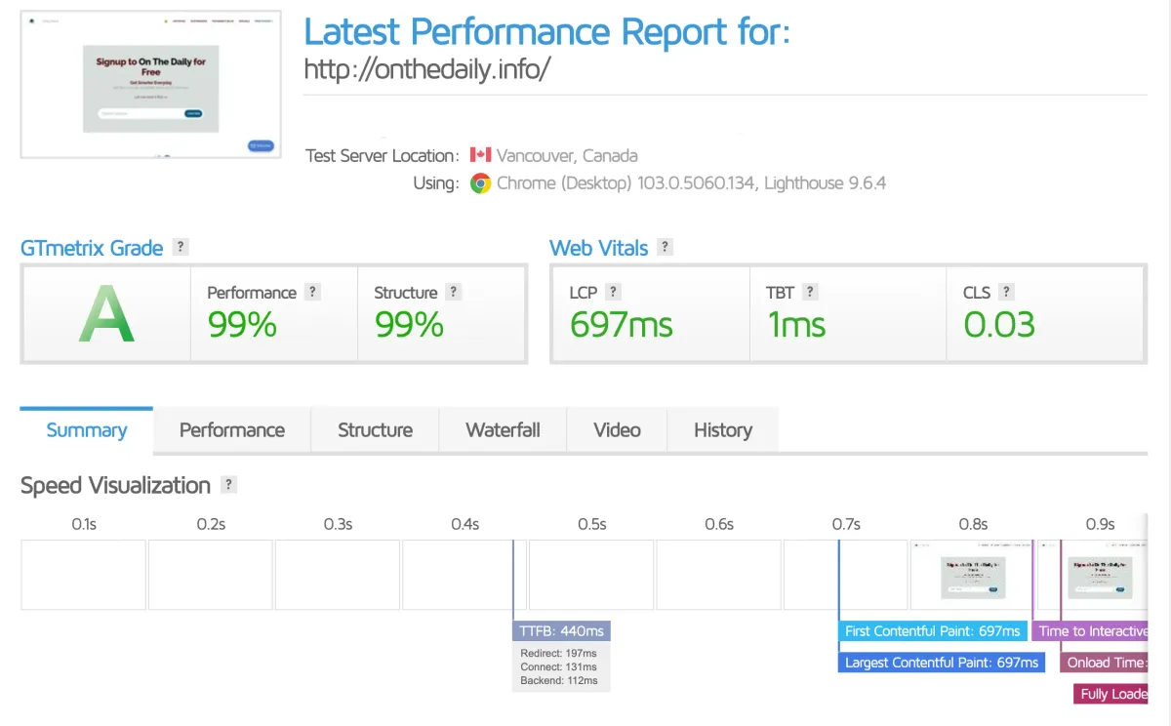The height and width of the screenshot is (726, 1171).
Task: Click help icon next to GTmetrix Grade
Action: tap(181, 247)
